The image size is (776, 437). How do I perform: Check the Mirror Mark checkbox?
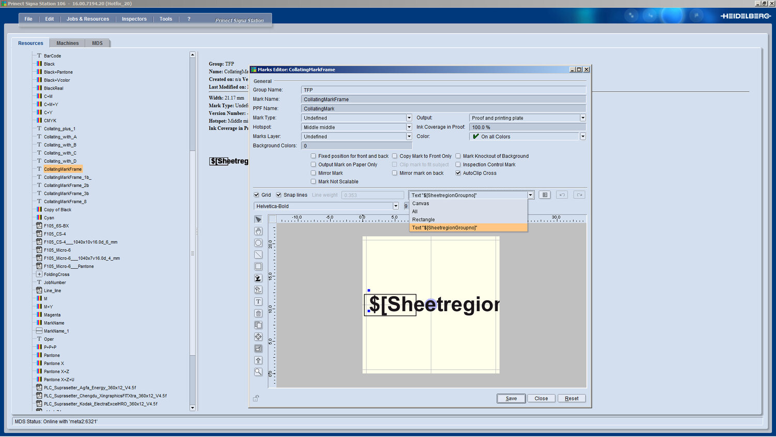pos(313,173)
